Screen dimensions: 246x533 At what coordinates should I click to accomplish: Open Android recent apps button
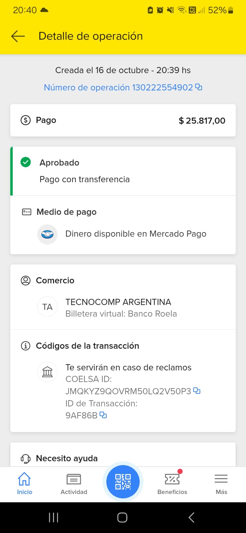coord(53,517)
